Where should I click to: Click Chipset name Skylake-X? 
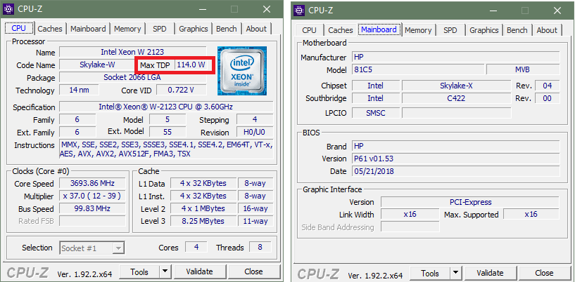(456, 86)
